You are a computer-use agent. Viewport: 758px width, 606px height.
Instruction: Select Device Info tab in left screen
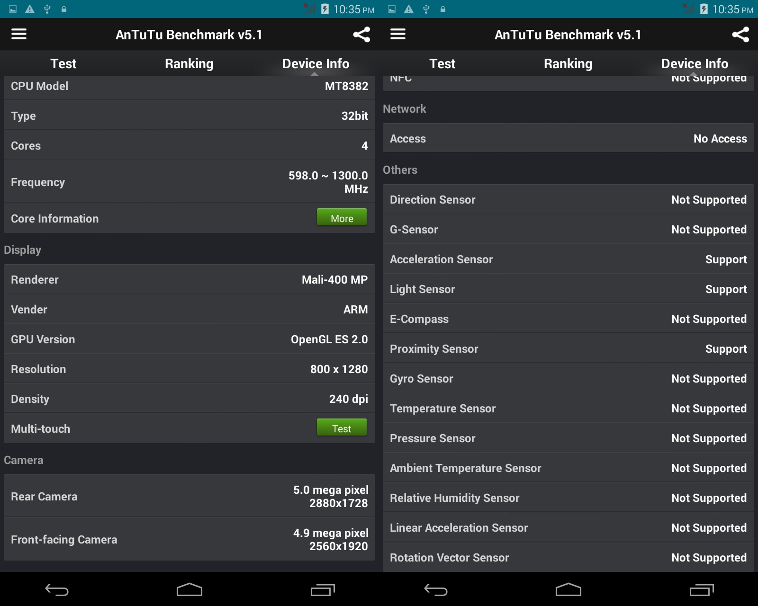pyautogui.click(x=316, y=63)
